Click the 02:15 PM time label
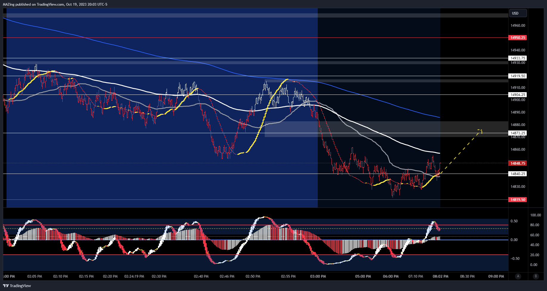Image resolution: width=547 pixels, height=291 pixels. [86, 276]
